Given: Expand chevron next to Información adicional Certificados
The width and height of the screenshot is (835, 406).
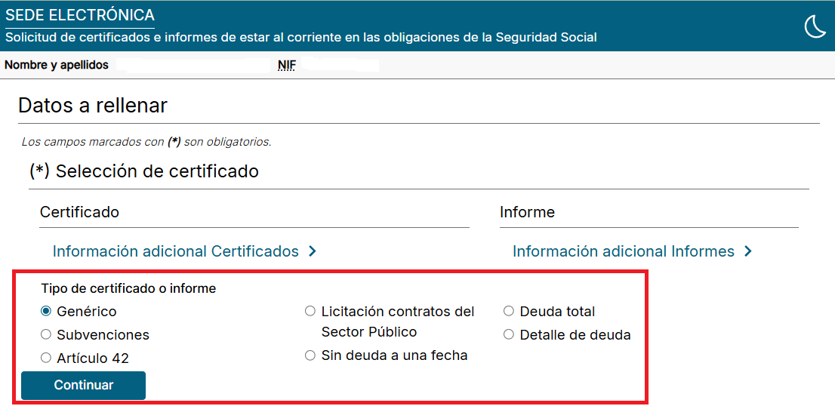Looking at the screenshot, I should click(x=313, y=252).
